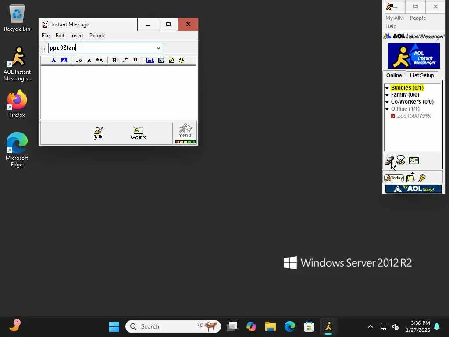Open the My AIM menu in buddy list
449x337 pixels.
pyautogui.click(x=395, y=18)
